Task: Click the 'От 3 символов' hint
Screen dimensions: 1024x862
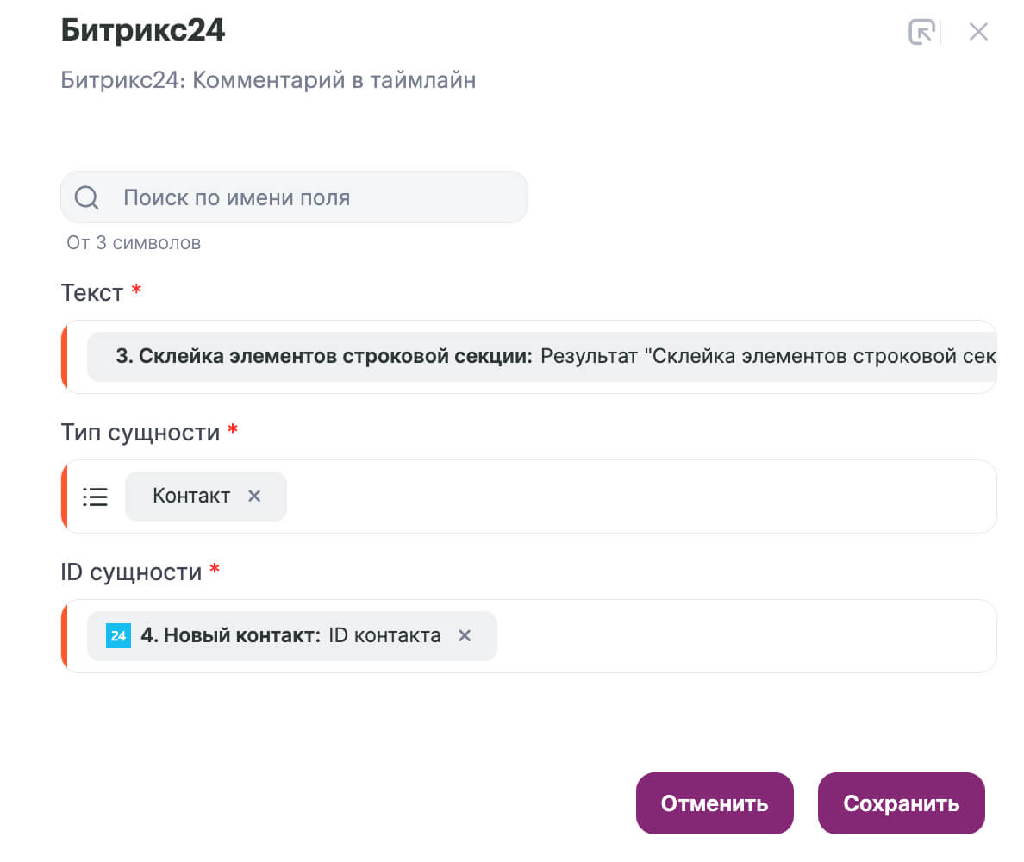Action: [x=134, y=243]
